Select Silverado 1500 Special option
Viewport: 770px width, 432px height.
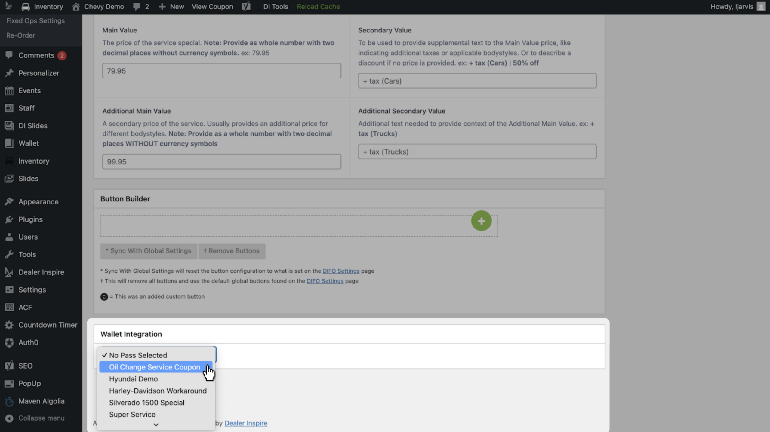coord(156,403)
